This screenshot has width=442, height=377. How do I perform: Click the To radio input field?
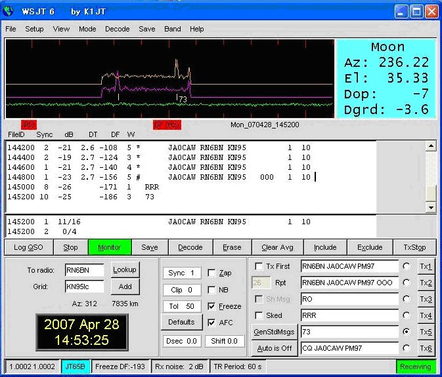tap(85, 270)
